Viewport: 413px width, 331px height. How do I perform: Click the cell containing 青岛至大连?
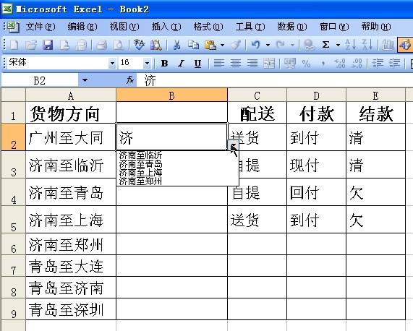71,266
